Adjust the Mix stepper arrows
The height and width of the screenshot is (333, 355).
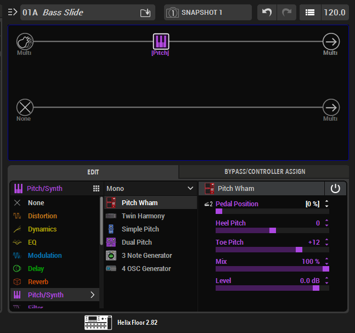[x=326, y=262]
